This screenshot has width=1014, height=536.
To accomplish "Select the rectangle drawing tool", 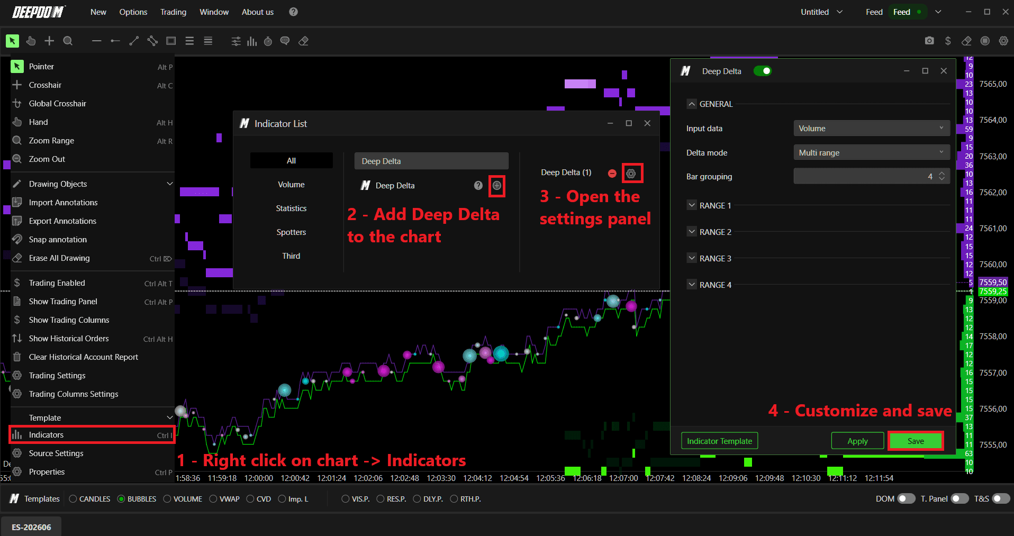I will 171,41.
